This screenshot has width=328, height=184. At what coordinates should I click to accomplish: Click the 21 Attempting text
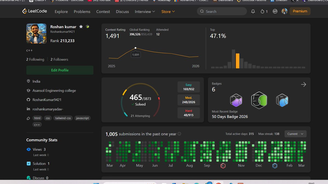coord(140,116)
